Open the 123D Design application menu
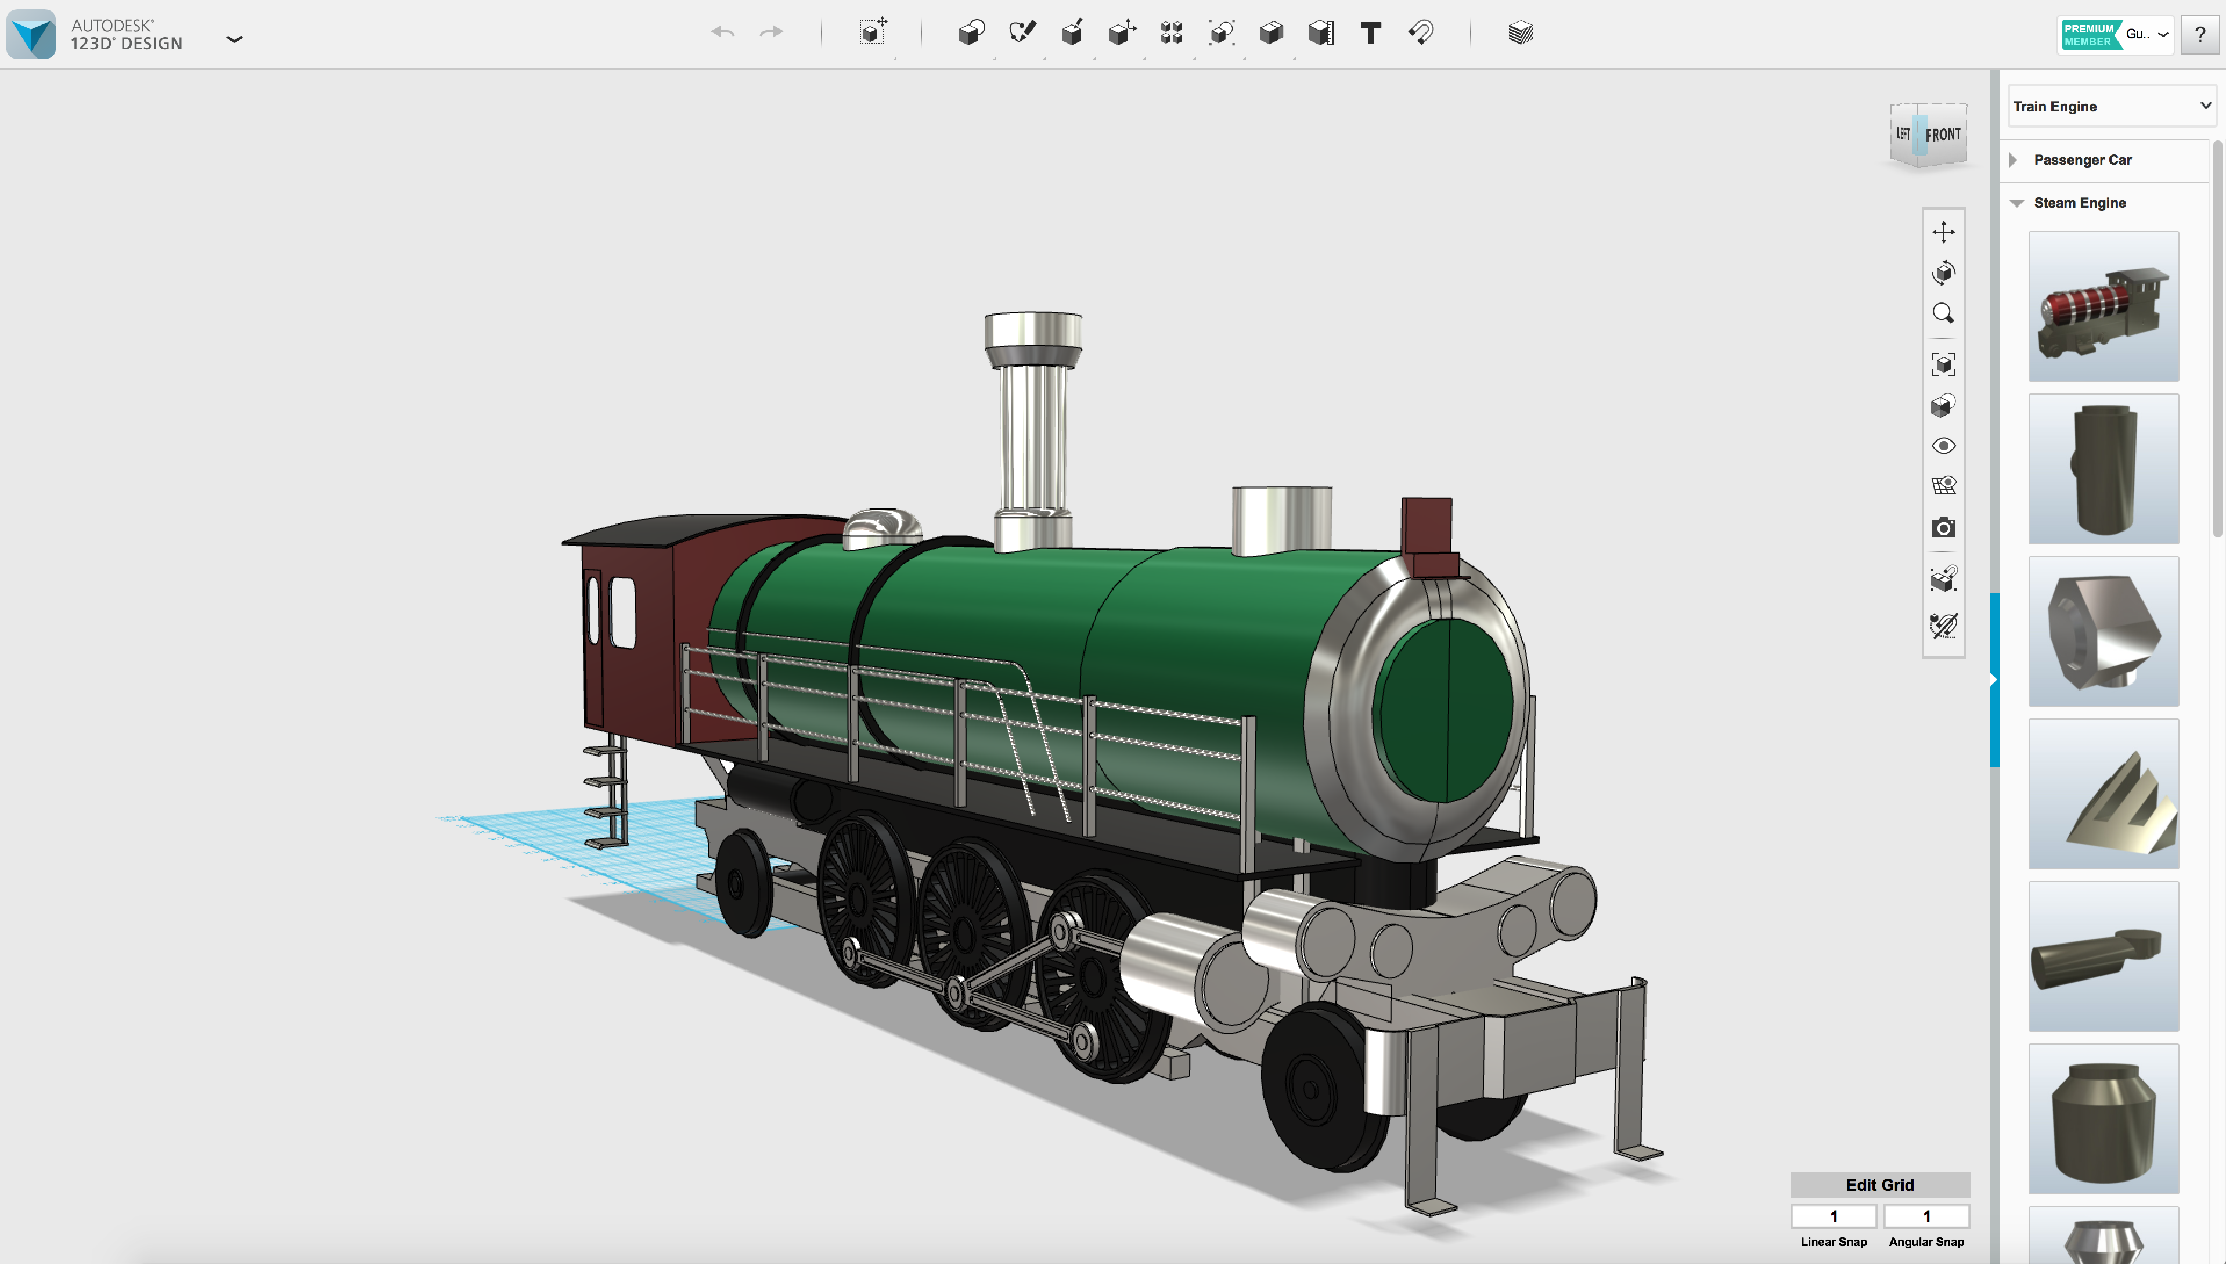 233,38
